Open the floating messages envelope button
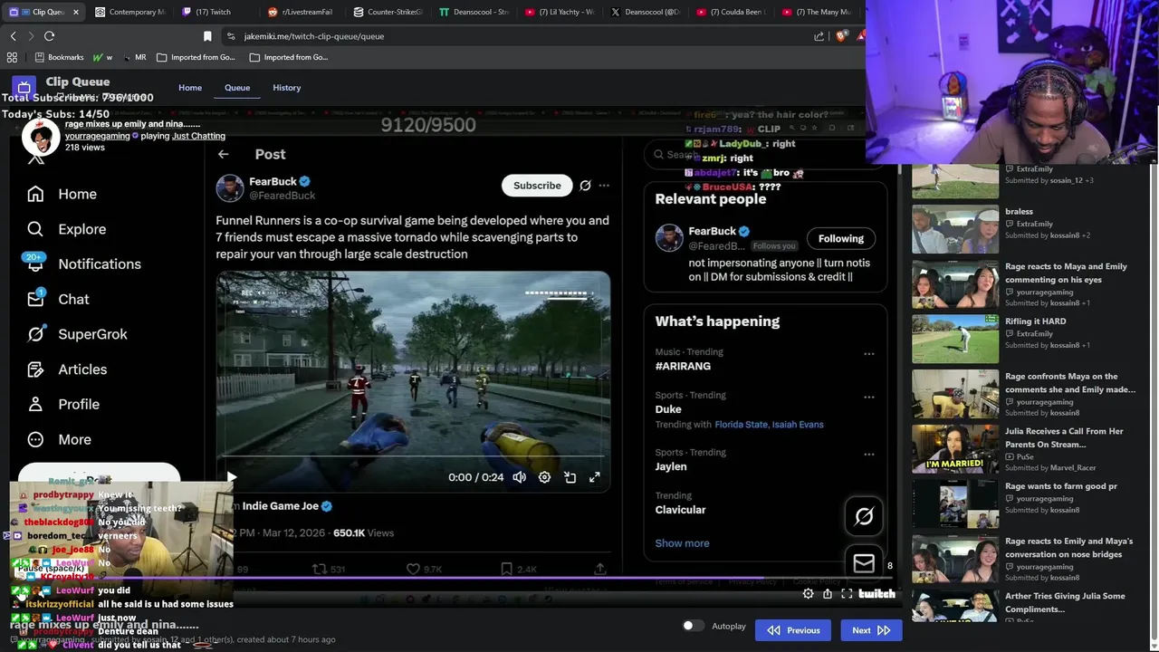This screenshot has height=652, width=1159. [864, 563]
